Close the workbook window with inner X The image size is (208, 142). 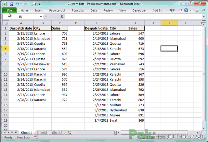(203, 10)
